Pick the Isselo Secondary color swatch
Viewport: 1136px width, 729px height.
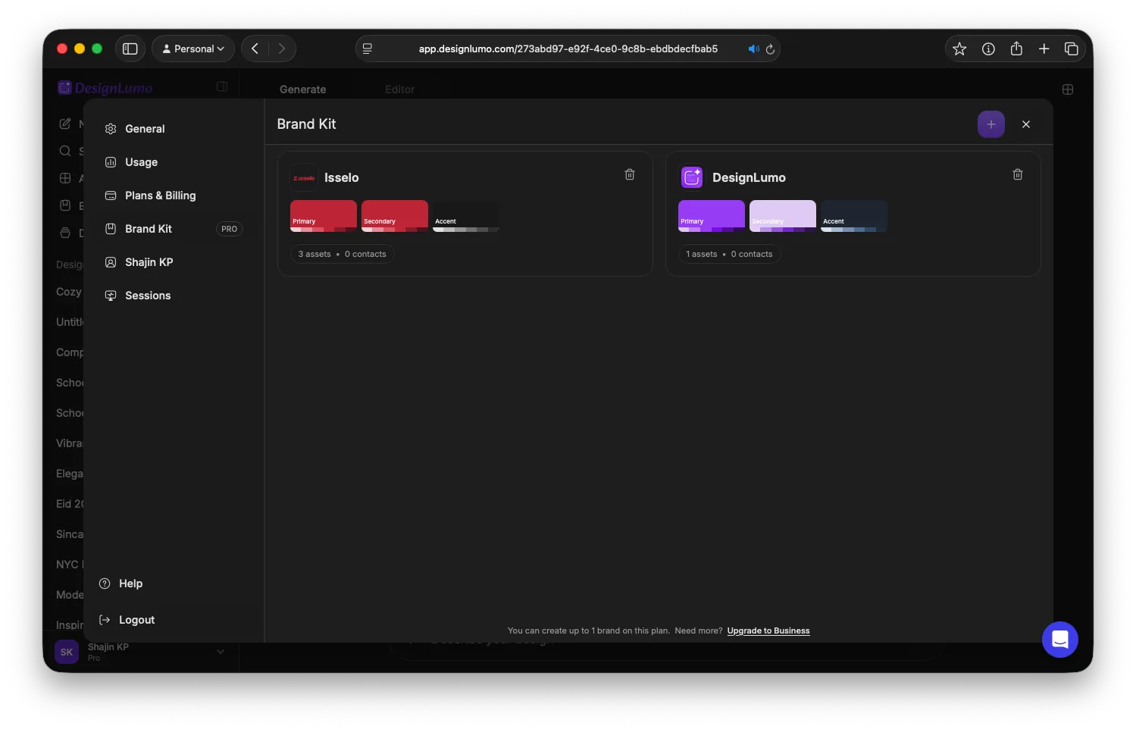click(x=394, y=216)
